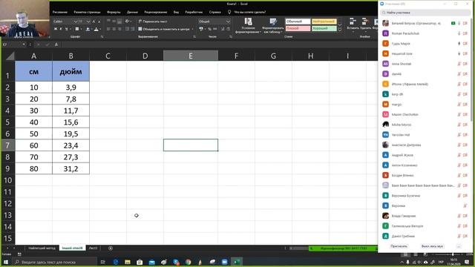Image resolution: width=475 pixels, height=267 pixels.
Task: Open Merge and Center dropdown arrow
Action: 193,29
